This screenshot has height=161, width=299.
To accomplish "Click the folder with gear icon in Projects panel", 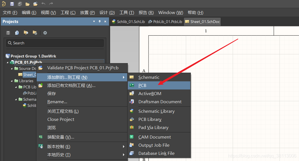I will 35,33.
